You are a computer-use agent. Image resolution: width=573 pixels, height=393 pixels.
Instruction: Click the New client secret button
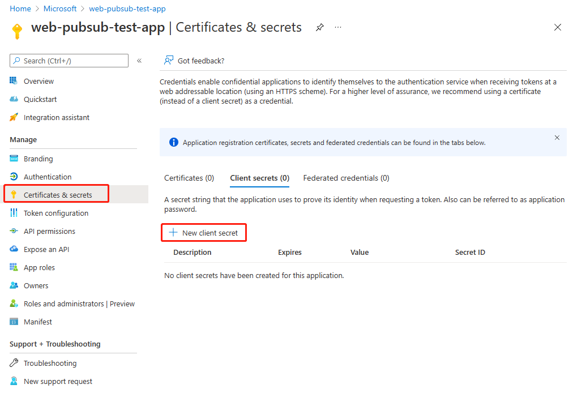point(204,233)
